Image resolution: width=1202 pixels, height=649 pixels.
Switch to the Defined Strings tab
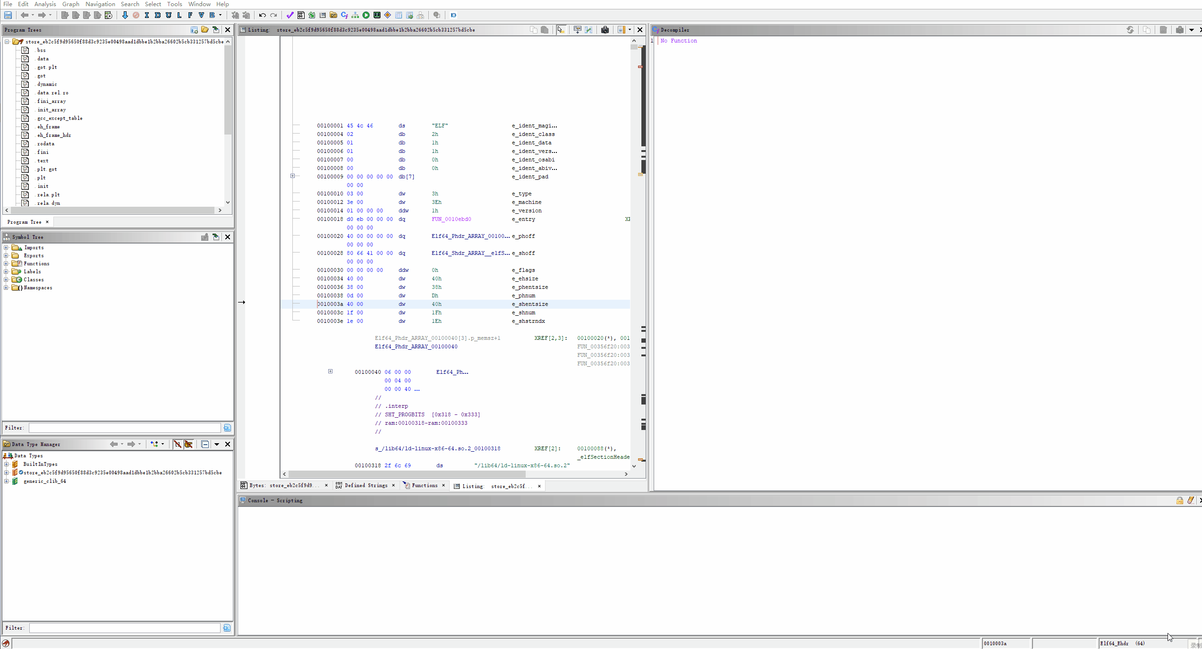click(365, 485)
